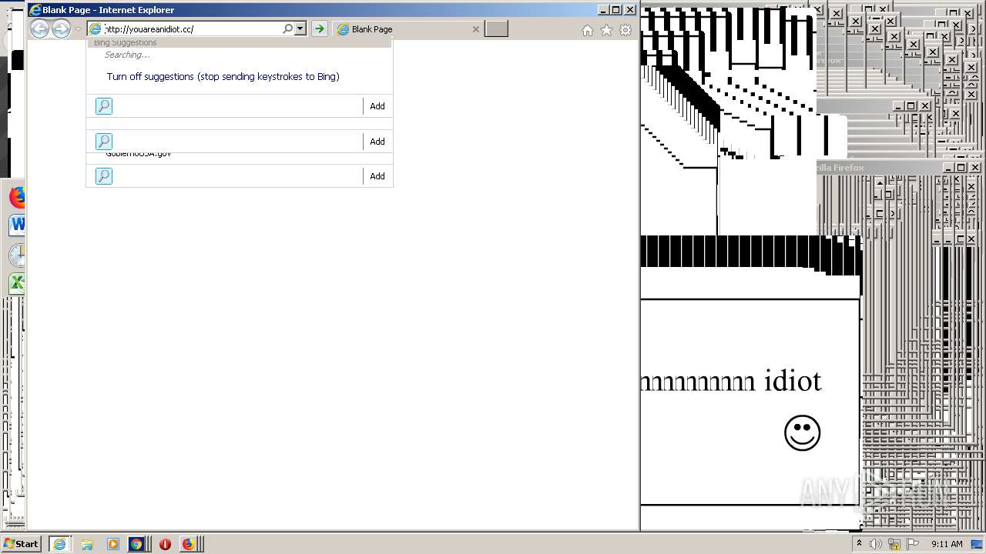The height and width of the screenshot is (554, 986).
Task: Switch to Chrome on the taskbar
Action: tap(136, 544)
